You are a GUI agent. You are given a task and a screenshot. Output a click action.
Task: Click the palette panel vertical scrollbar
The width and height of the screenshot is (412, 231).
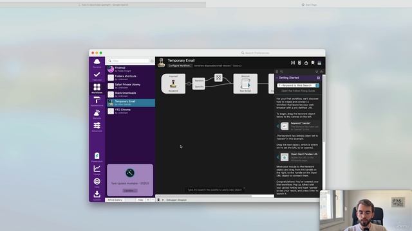[x=324, y=108]
